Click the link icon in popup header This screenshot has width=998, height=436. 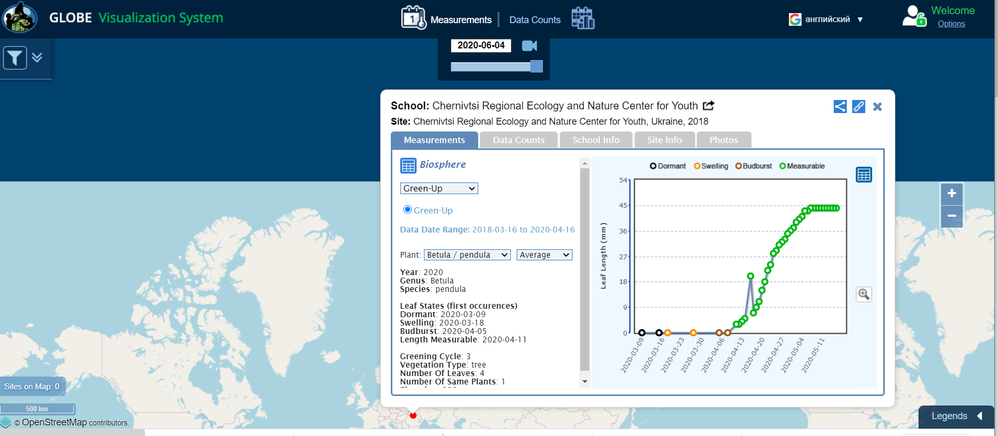[x=858, y=107]
